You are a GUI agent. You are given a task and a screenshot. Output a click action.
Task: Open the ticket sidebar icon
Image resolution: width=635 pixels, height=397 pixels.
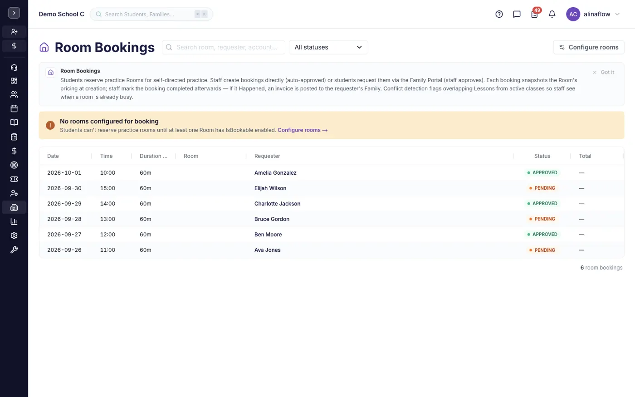pyautogui.click(x=14, y=179)
